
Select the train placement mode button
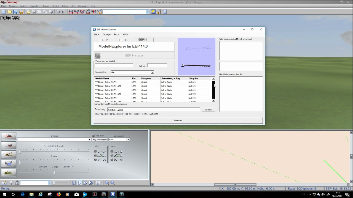(x=9, y=136)
